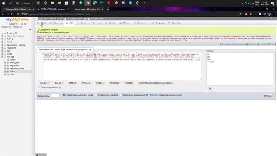Uncheck Enable foreign key checks
Screen dimensions: 277x156
click(147, 95)
